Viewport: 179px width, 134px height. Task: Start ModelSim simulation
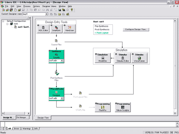click(x=103, y=58)
